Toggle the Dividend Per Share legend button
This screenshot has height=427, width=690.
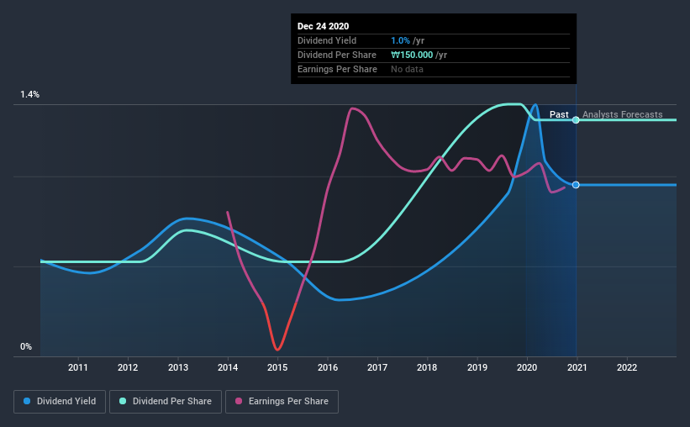tap(166, 402)
